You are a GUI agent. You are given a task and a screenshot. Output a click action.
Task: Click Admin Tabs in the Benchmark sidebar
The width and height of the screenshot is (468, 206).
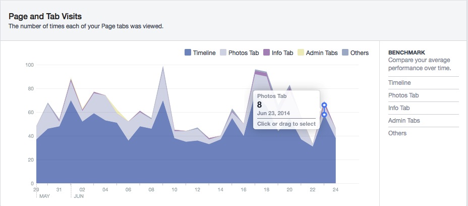[x=404, y=121]
